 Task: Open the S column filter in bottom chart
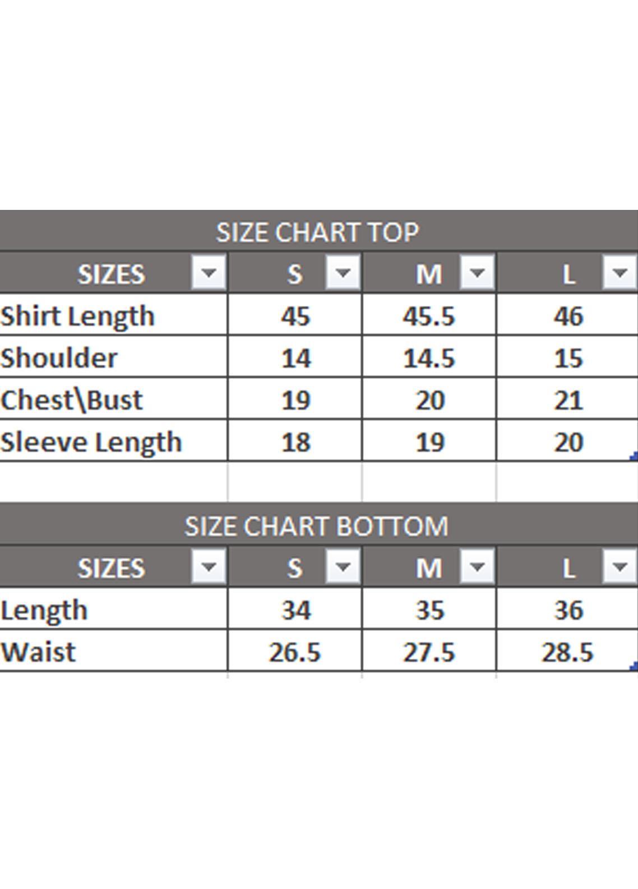pos(343,567)
